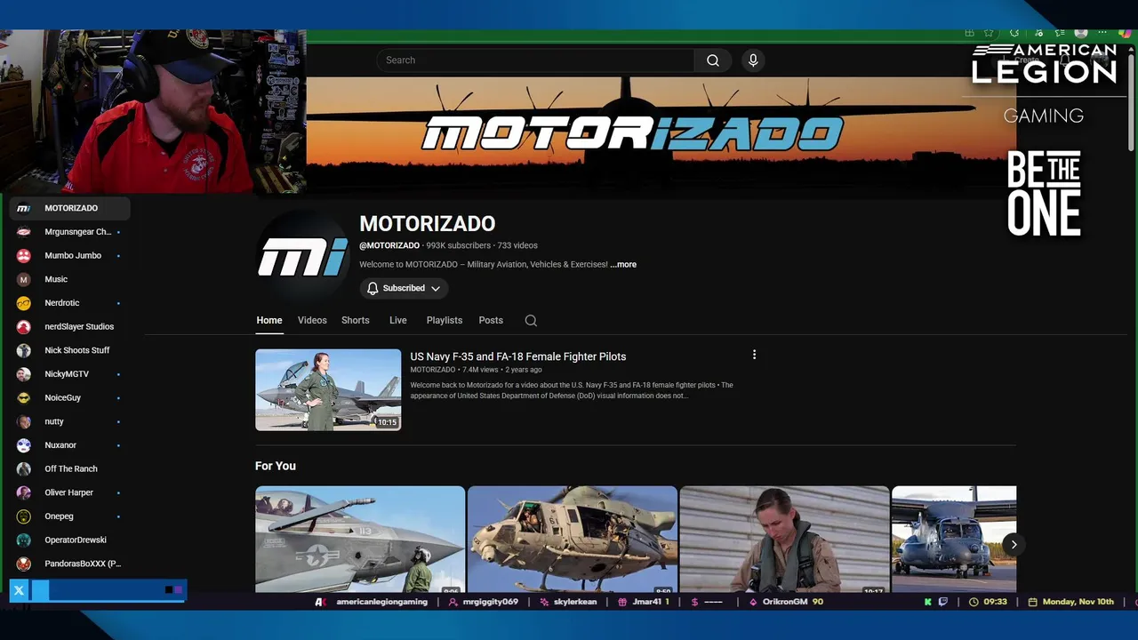Image resolution: width=1138 pixels, height=640 pixels.
Task: Click the 993K subscribers text
Action: tap(458, 245)
